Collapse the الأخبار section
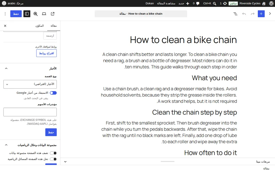The image size is (275, 172). tap(6, 69)
